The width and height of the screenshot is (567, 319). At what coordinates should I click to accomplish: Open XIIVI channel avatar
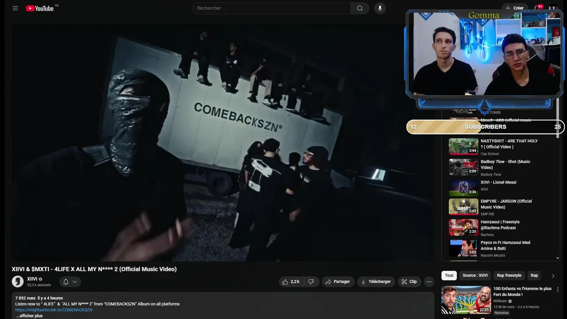coord(18,281)
